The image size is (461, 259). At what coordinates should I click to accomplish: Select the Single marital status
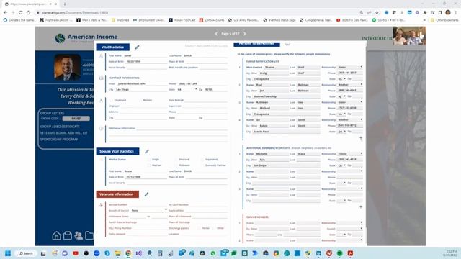149,160
